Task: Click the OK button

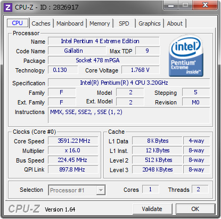Action: click(195, 209)
